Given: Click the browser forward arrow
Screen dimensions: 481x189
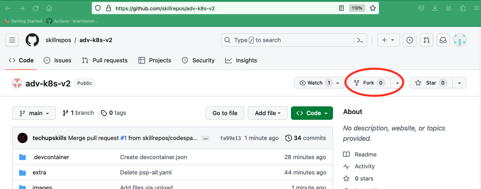Looking at the screenshot, I should tap(22, 8).
